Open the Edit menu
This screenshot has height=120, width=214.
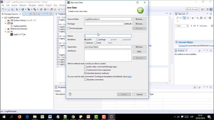coord(8,5)
